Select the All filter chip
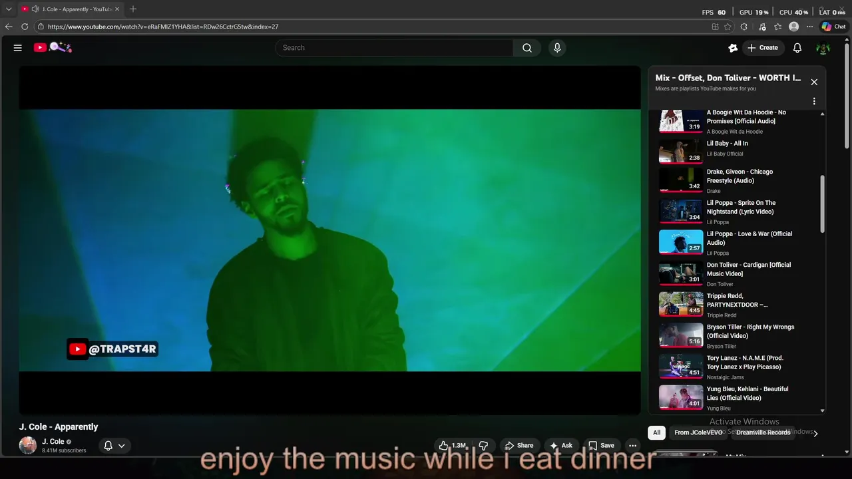Viewport: 852px width, 479px height. click(x=656, y=432)
